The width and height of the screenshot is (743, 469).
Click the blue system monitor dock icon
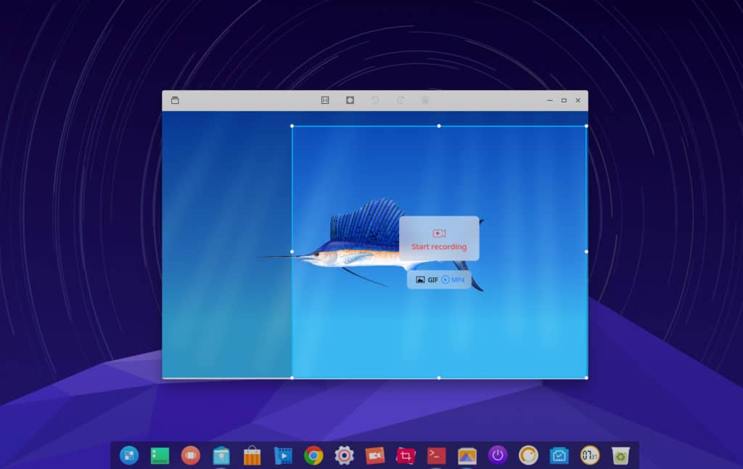click(x=559, y=456)
